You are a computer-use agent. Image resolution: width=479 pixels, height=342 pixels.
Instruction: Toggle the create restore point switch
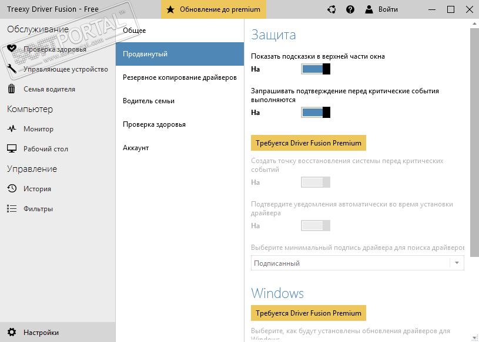tap(316, 182)
